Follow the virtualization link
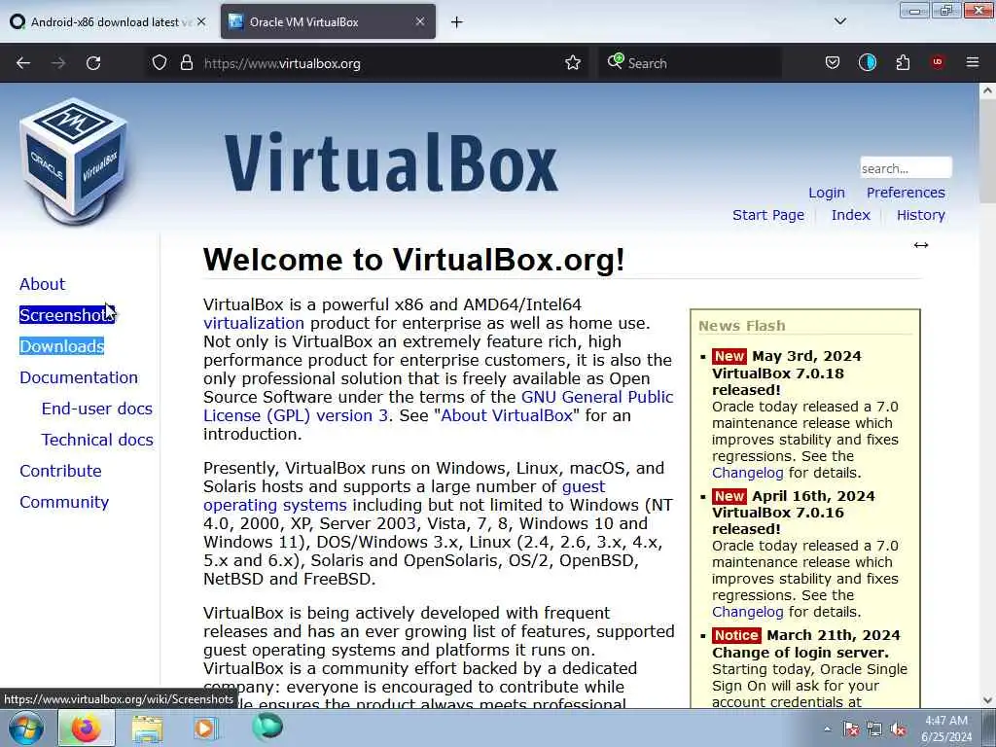 254,323
